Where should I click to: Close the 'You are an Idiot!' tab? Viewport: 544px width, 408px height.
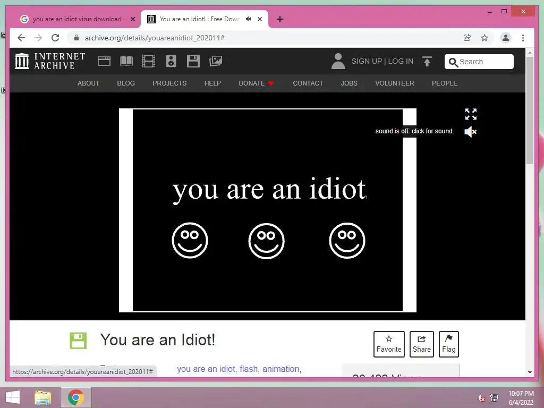(x=259, y=19)
